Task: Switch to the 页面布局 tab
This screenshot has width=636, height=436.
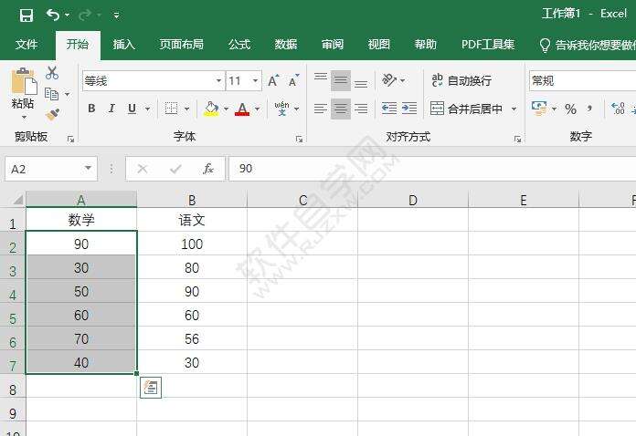Action: click(x=181, y=44)
